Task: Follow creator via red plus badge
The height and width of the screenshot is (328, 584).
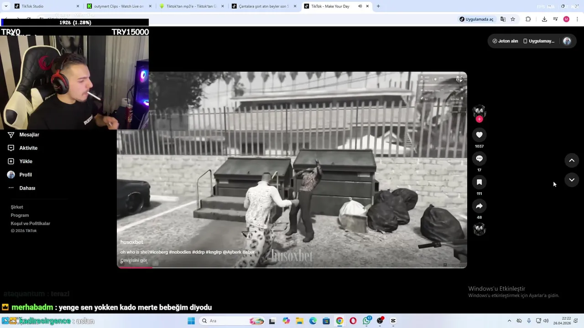Action: tap(479, 119)
